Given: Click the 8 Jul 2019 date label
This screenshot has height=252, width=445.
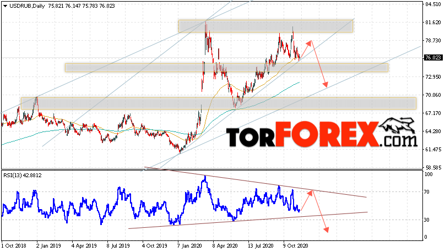Looking at the screenshot, I should [119, 246].
